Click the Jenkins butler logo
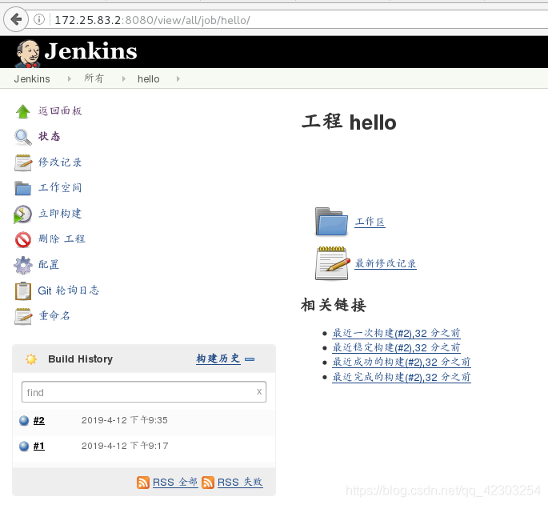 point(28,53)
